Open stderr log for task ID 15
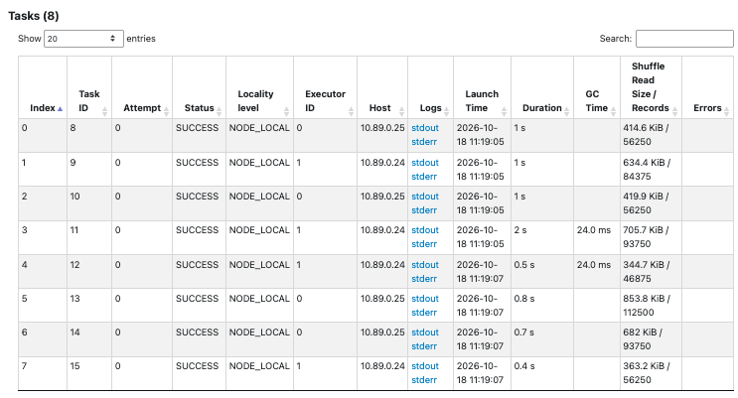 click(x=424, y=381)
